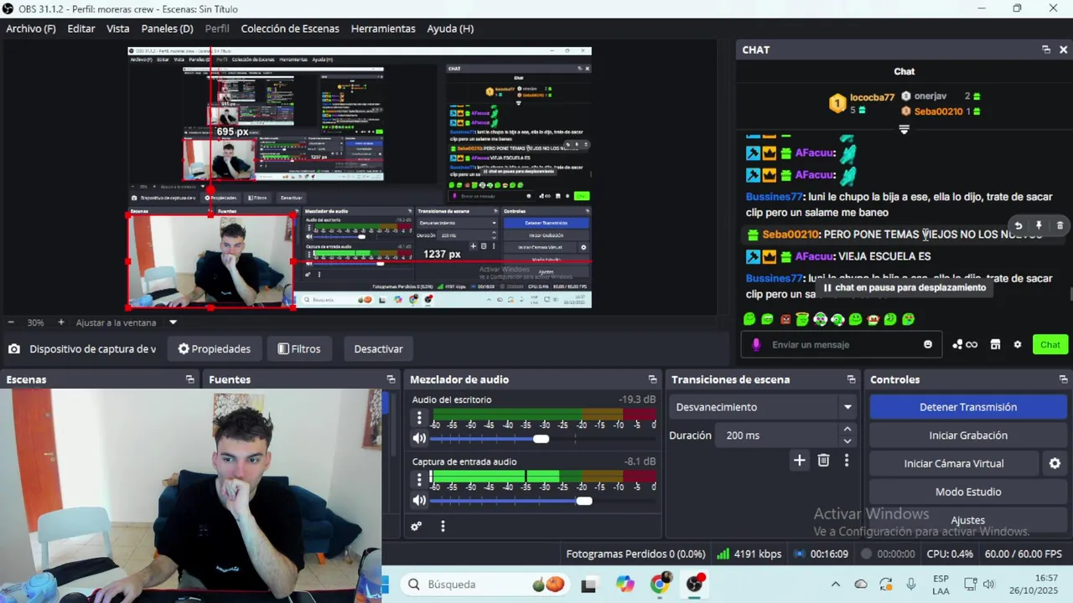Open options menu for Audio del escritorio
Viewport: 1073px width, 603px height.
(x=419, y=417)
